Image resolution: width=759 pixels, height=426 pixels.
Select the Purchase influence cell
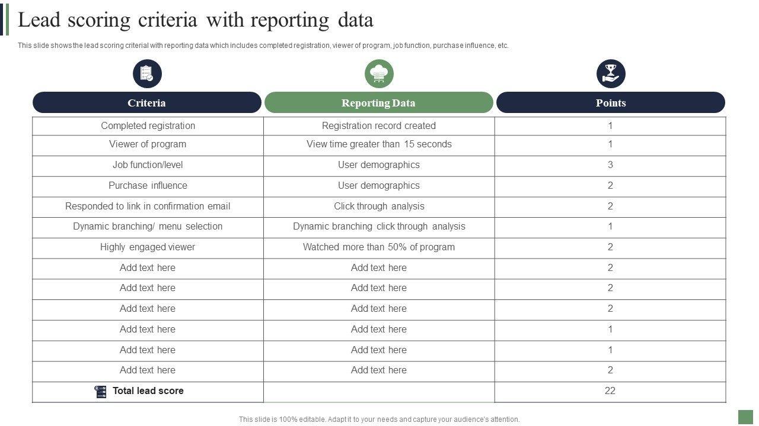pos(148,186)
